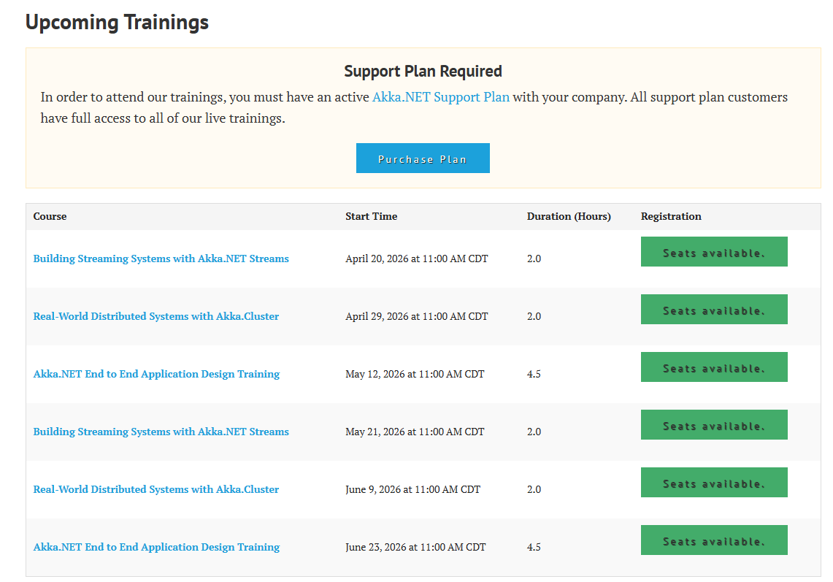Open Akka.NET End to End training on May 12
This screenshot has width=833, height=582.
pyautogui.click(x=156, y=374)
